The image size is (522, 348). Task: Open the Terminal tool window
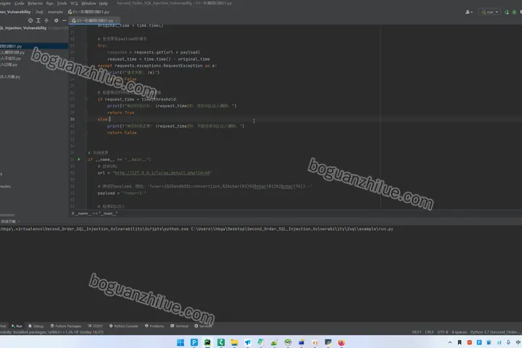[x=179, y=326]
